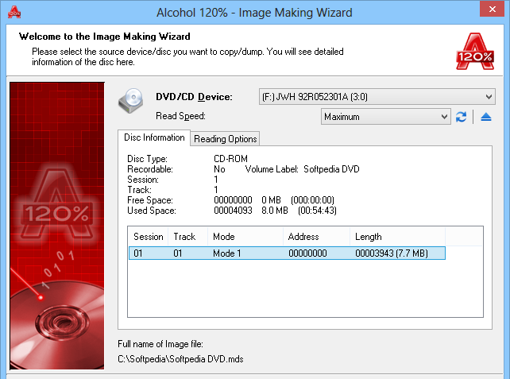
Task: Click the track address 00000000 cell
Action: point(307,253)
